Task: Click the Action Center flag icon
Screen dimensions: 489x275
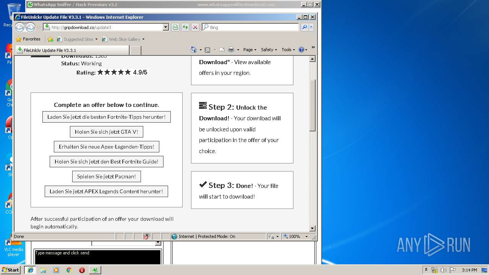Action: coord(453,270)
